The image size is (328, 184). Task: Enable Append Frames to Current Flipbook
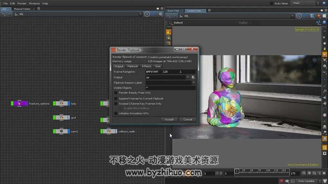click(116, 99)
